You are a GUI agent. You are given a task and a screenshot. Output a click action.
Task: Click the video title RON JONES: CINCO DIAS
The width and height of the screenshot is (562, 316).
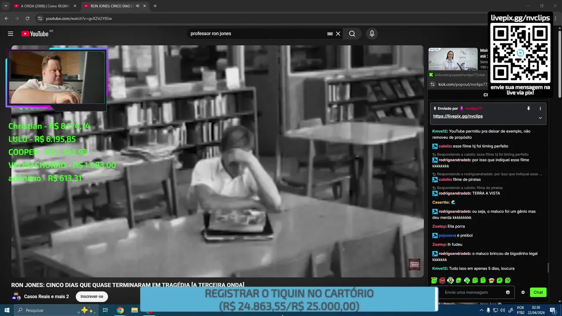(x=128, y=285)
